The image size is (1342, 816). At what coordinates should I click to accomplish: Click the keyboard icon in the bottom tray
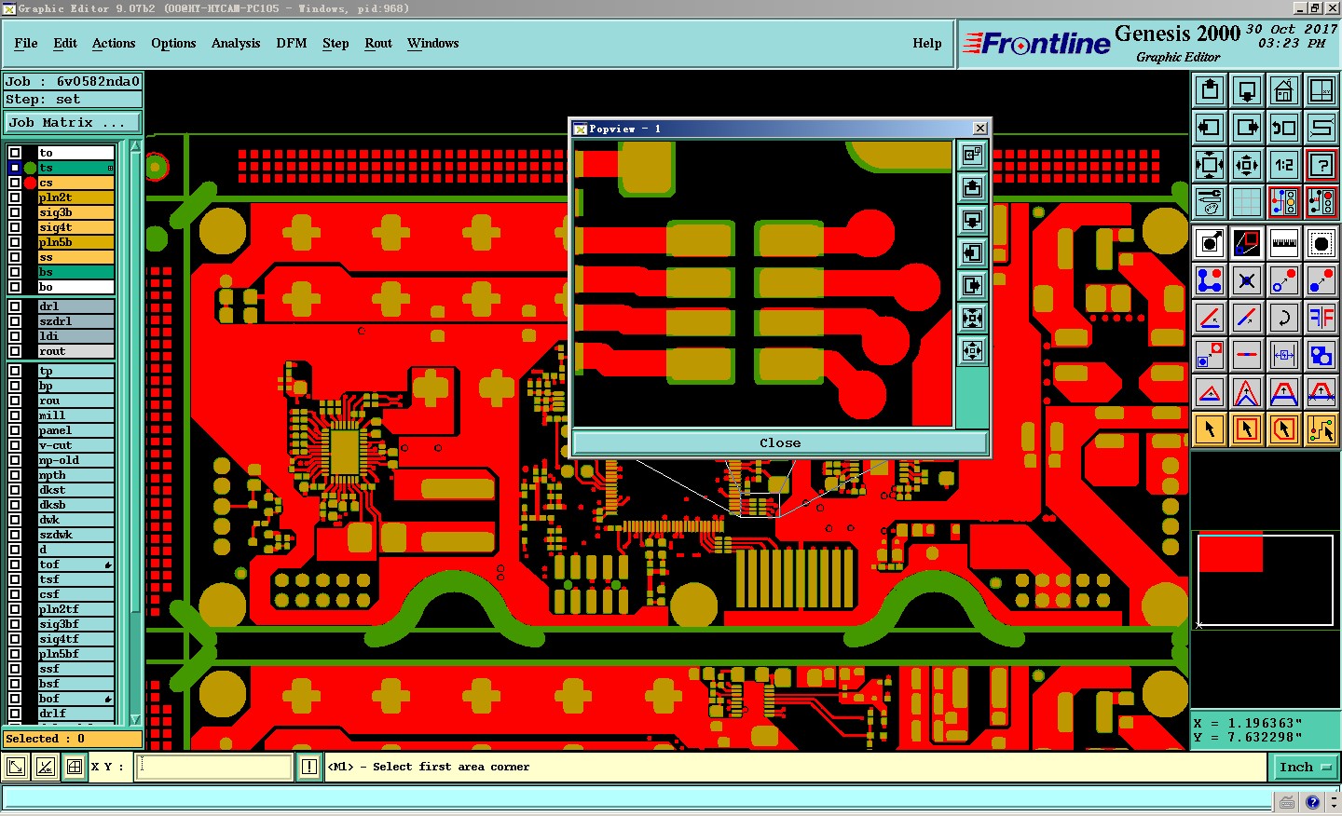tap(1287, 802)
